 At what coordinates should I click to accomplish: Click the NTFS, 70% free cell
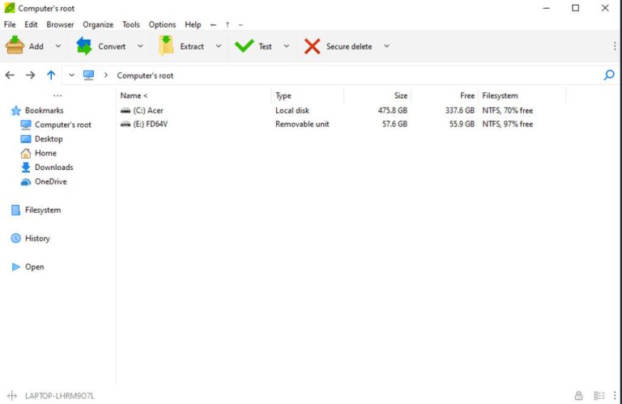507,111
